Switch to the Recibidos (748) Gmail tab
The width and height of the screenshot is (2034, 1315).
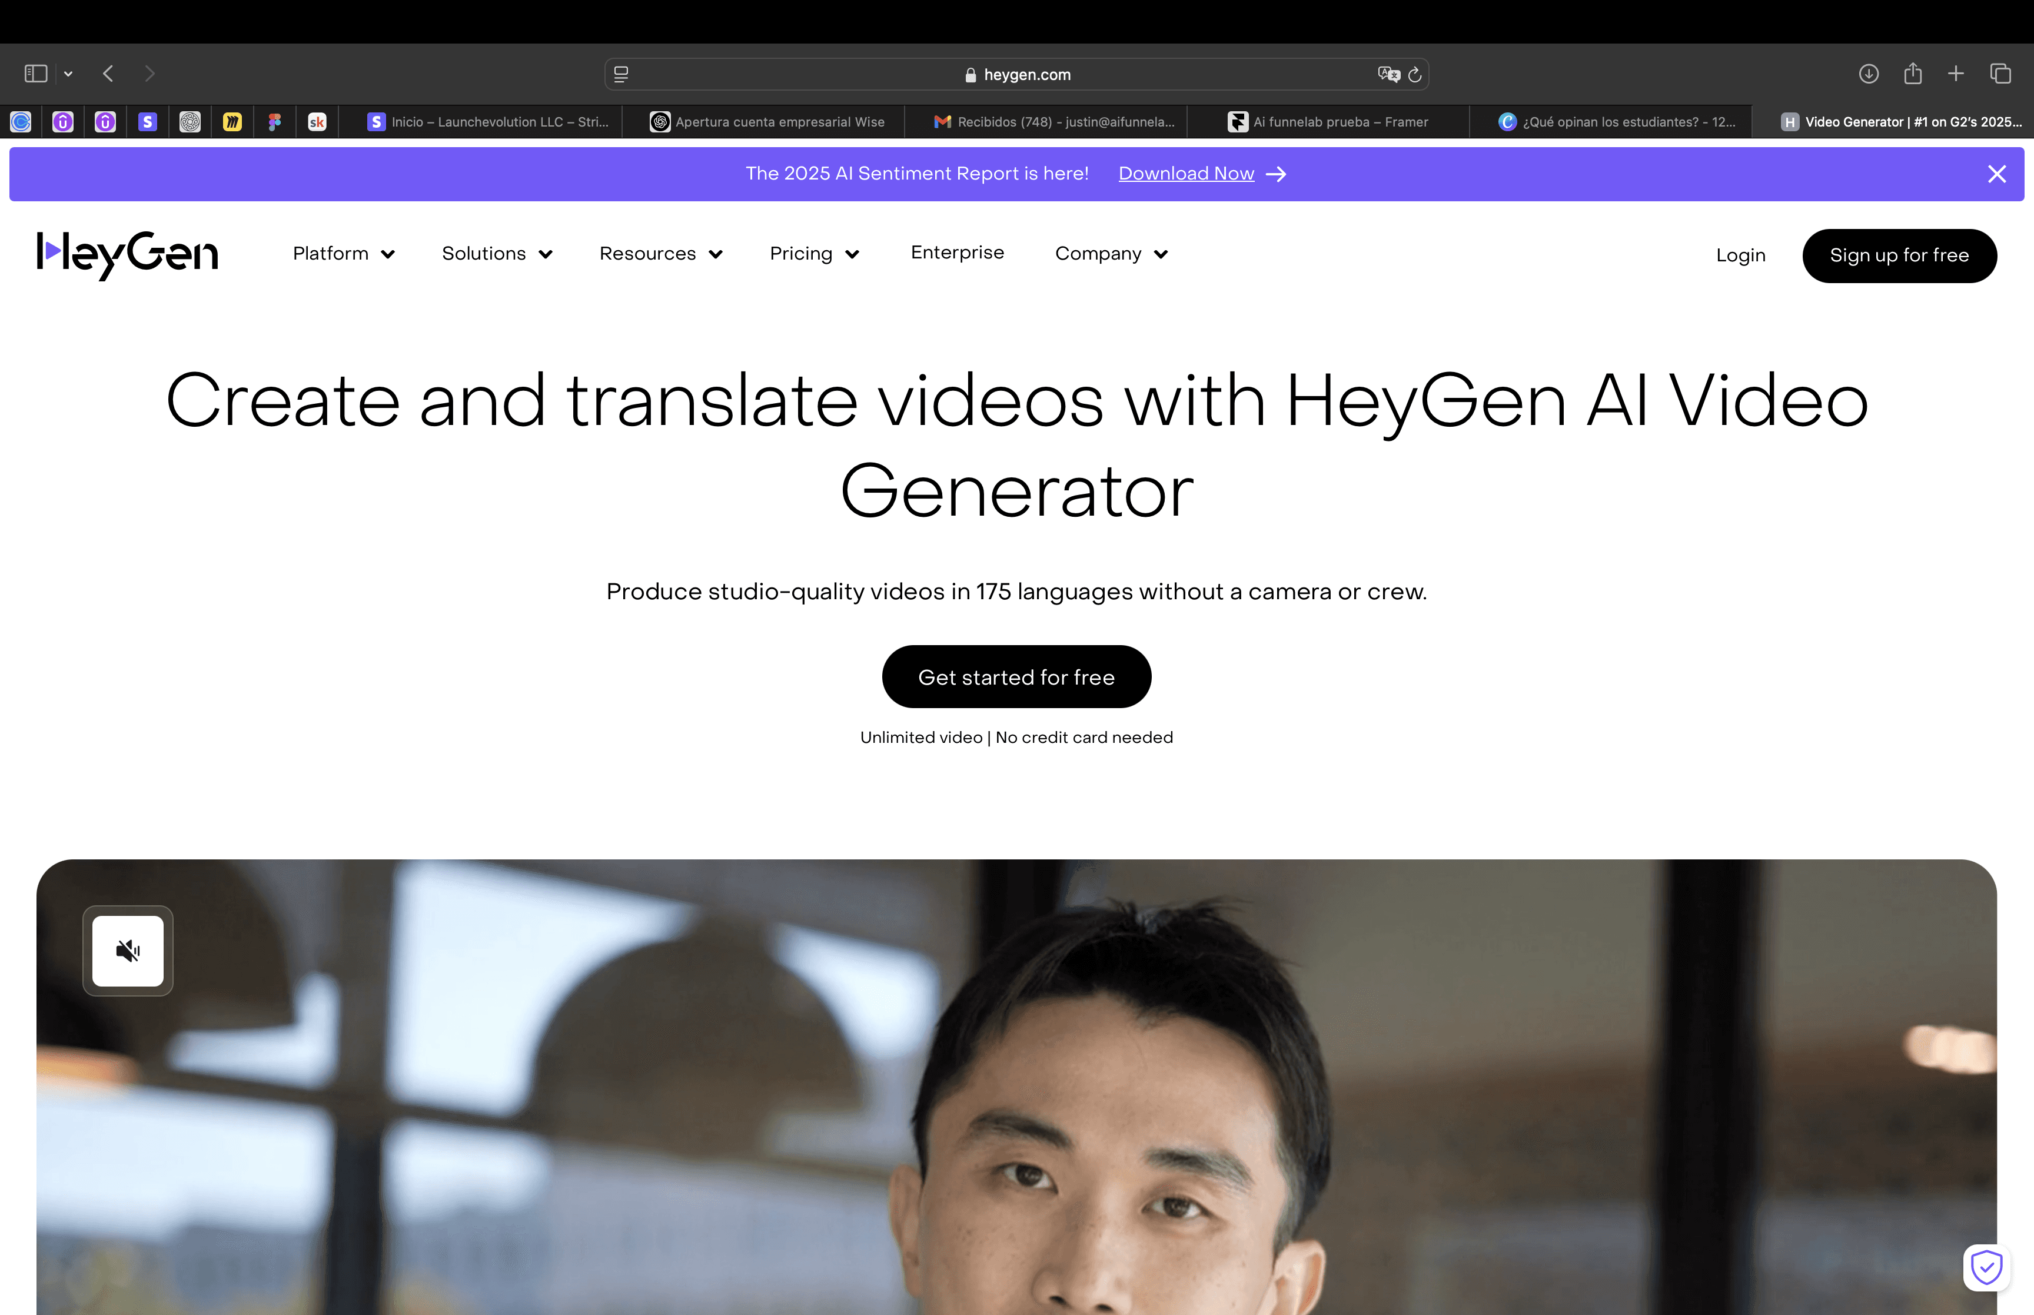point(1046,122)
